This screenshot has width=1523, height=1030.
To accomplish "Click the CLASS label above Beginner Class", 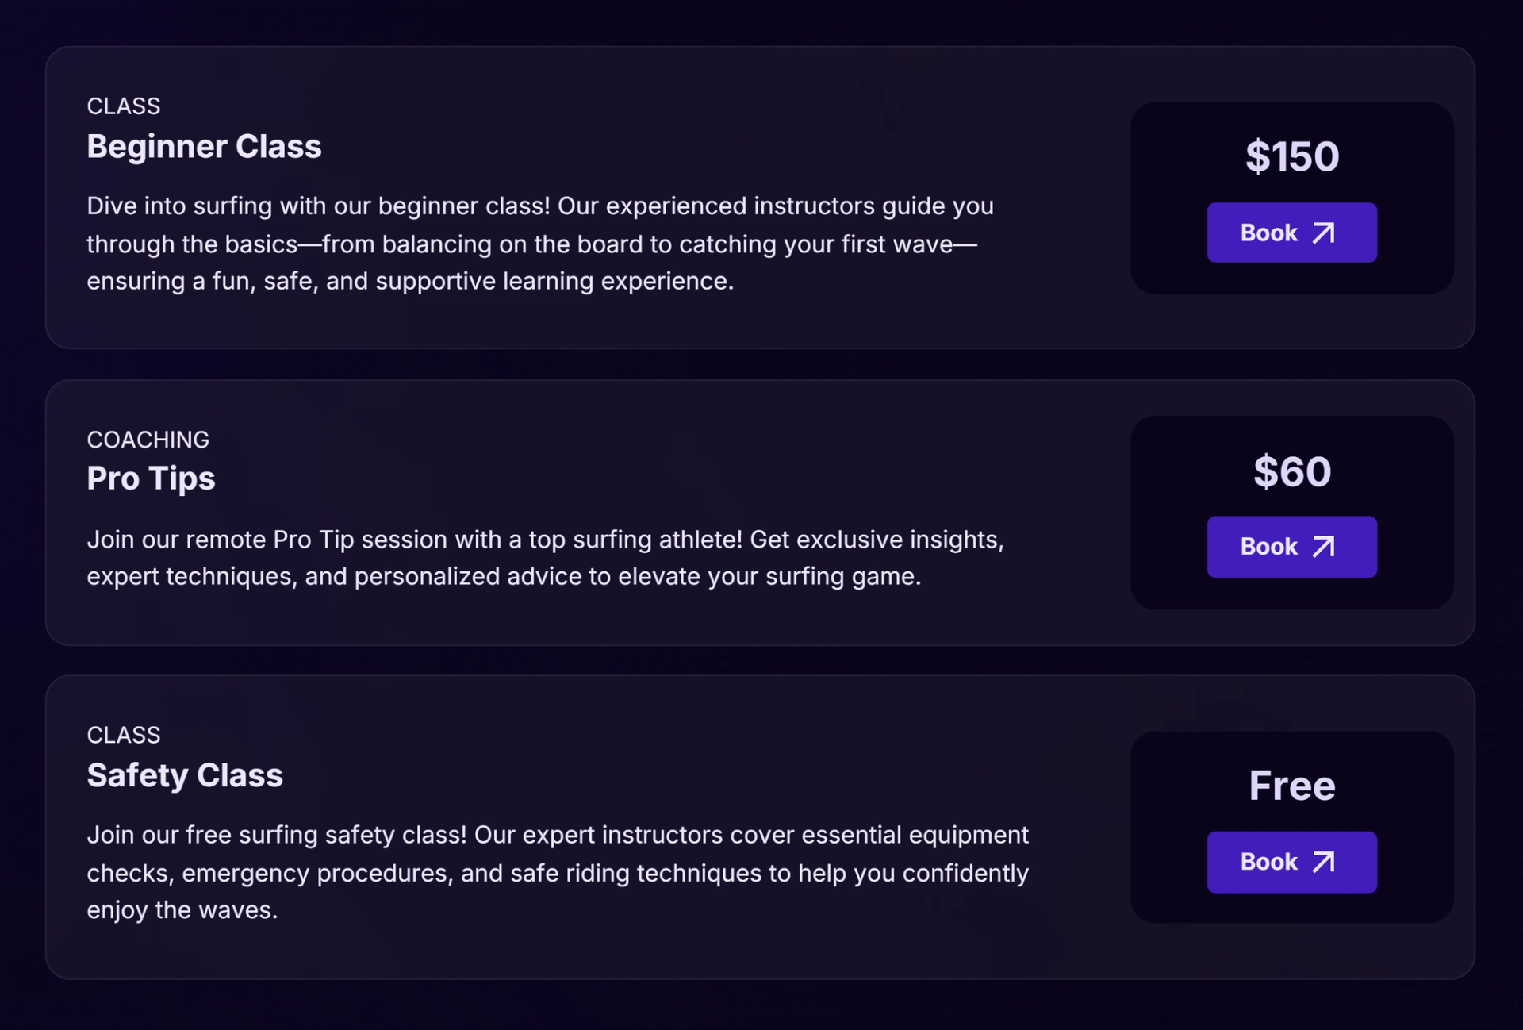I will [x=123, y=106].
